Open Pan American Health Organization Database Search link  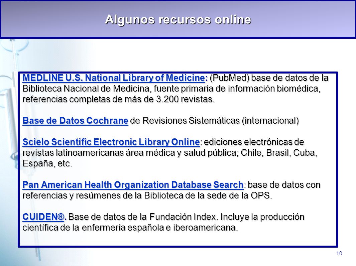[133, 184]
